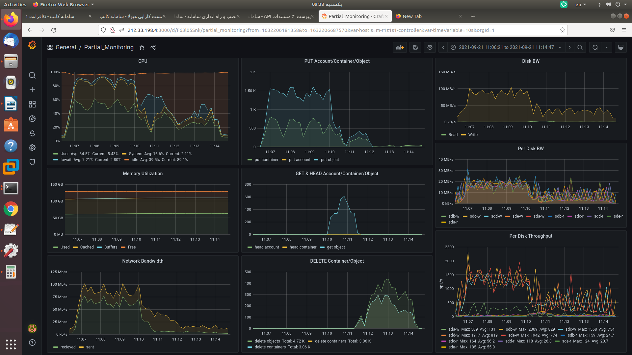
Task: Click the General folder breadcrumb link
Action: click(66, 47)
